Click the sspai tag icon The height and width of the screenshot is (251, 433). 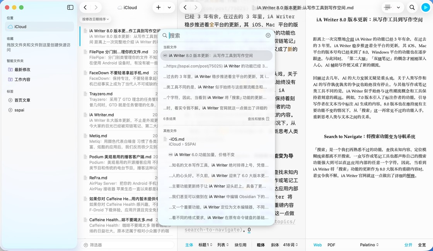click(x=10, y=110)
